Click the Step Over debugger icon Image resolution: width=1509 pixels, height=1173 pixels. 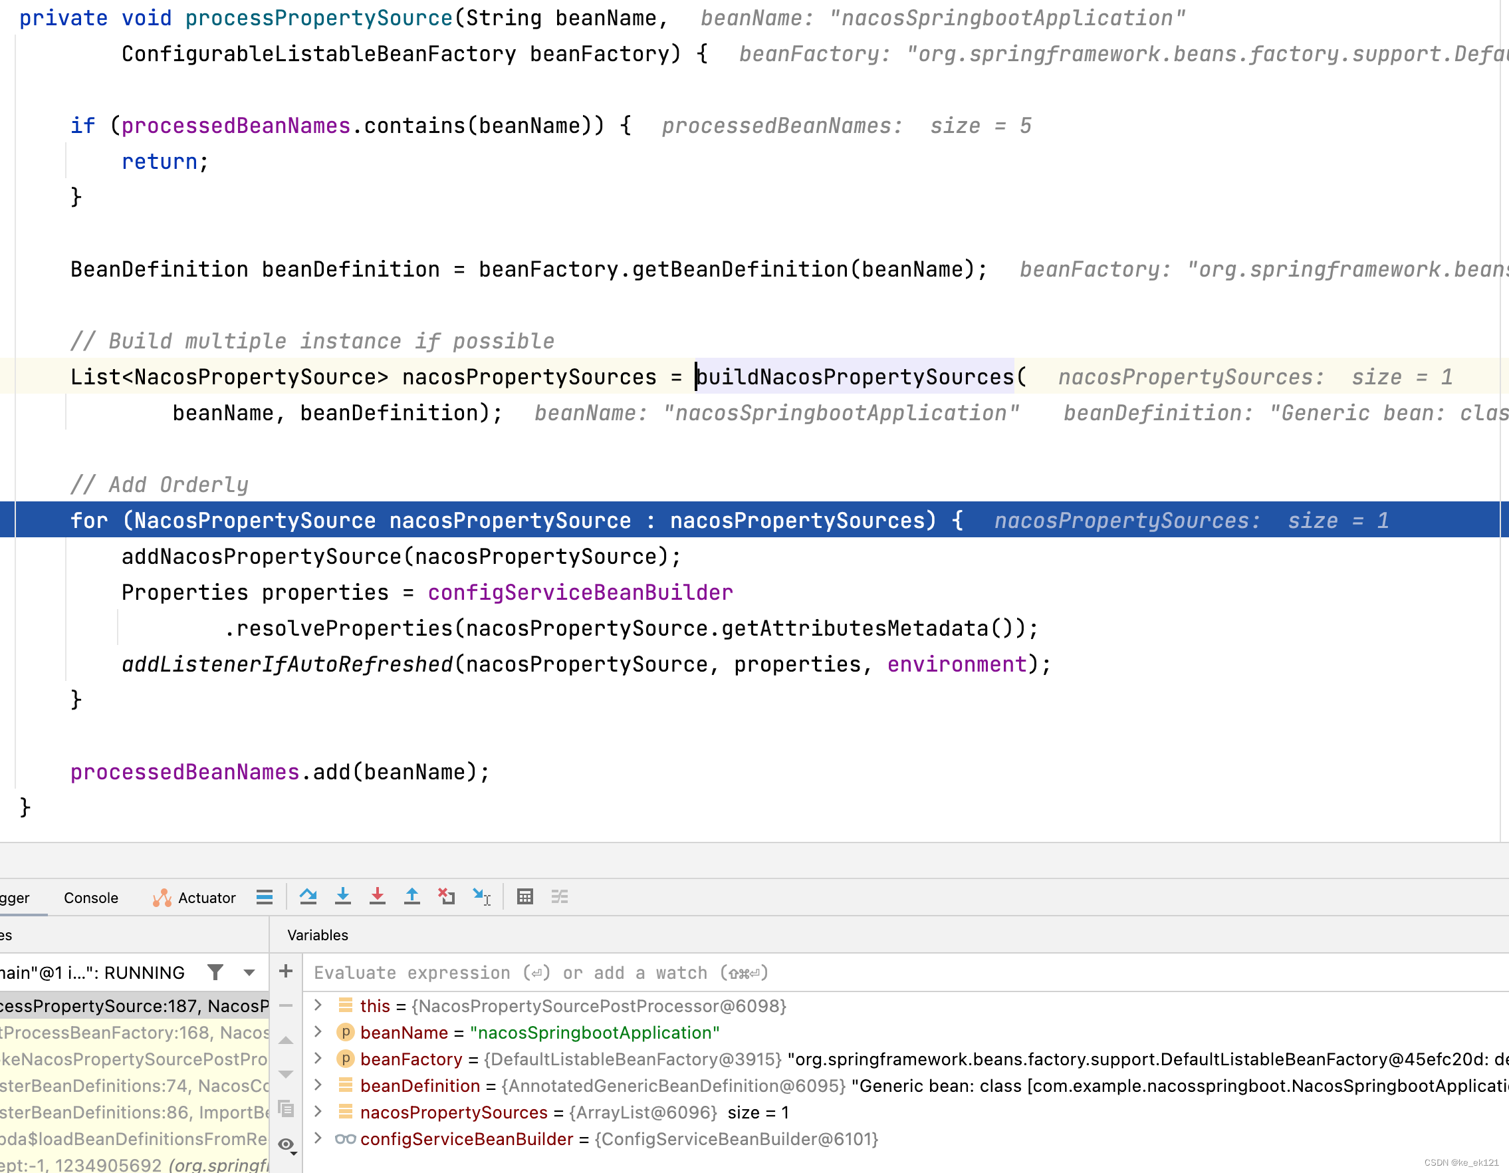[x=308, y=896]
